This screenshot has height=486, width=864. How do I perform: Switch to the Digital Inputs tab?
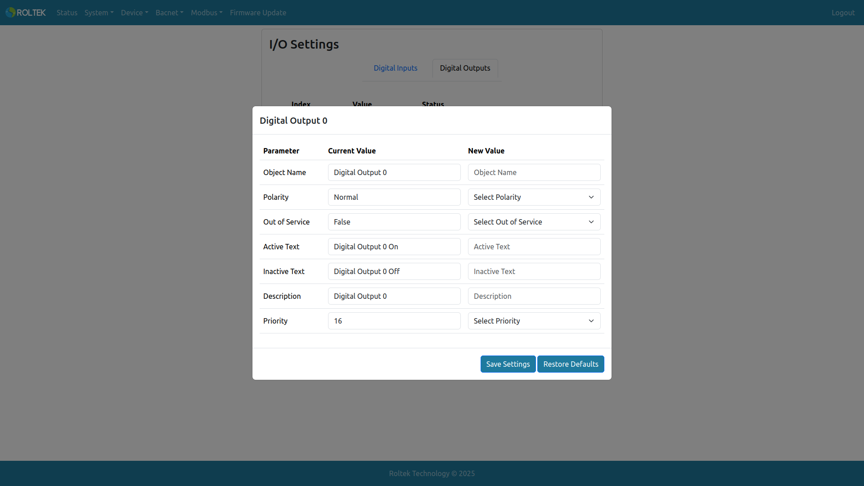coord(396,68)
